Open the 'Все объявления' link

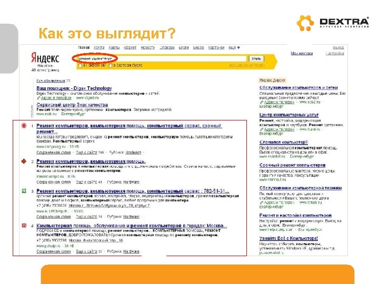click(51, 80)
